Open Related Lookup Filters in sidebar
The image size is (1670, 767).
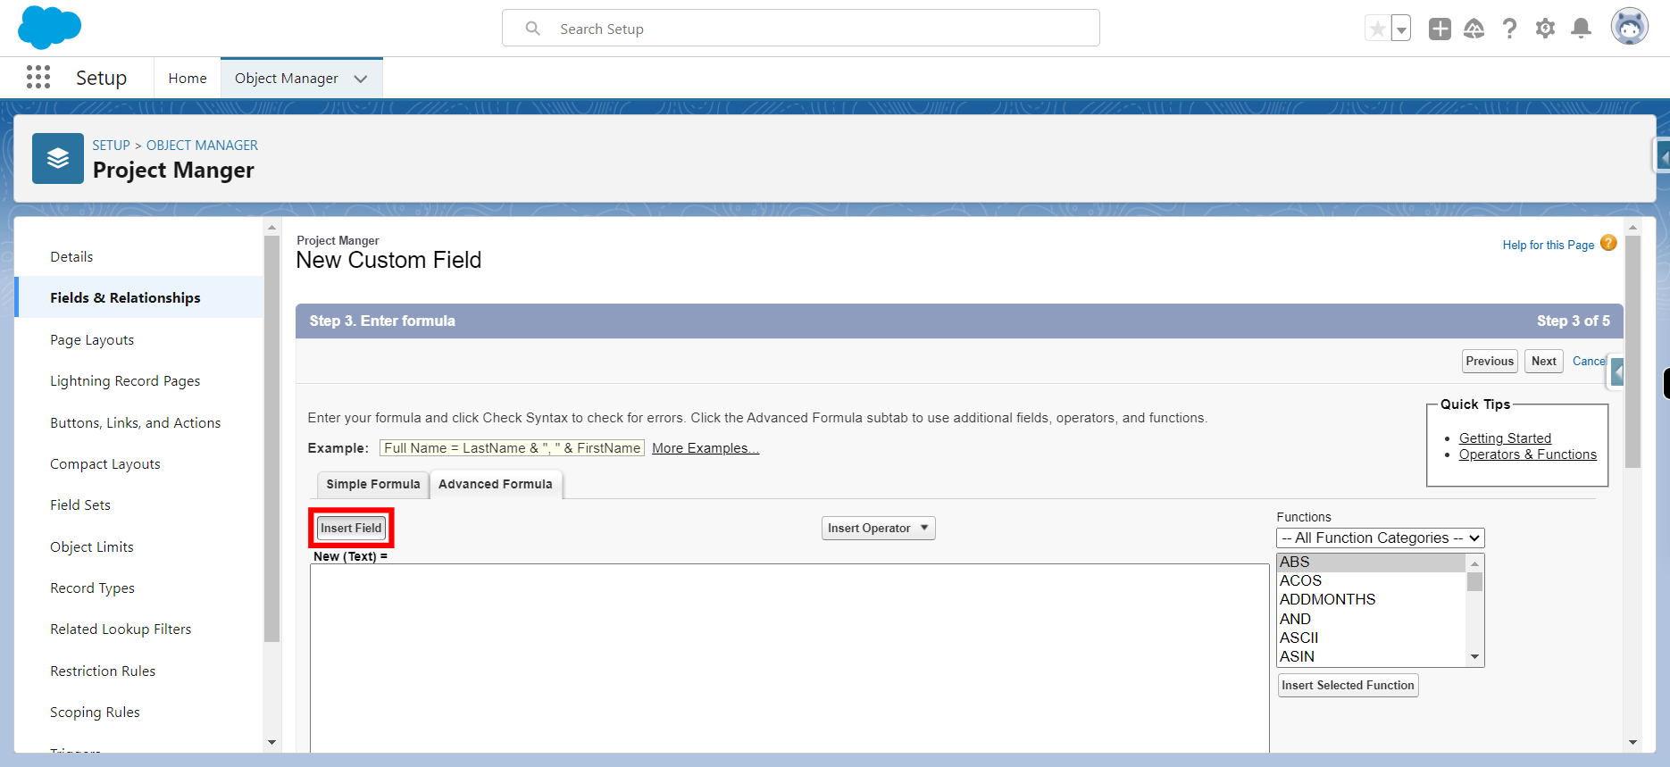tap(121, 629)
